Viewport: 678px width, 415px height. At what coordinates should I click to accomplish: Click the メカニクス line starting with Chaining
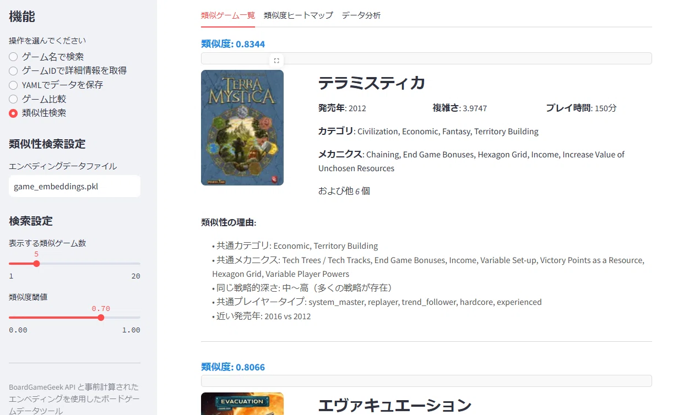pyautogui.click(x=471, y=161)
